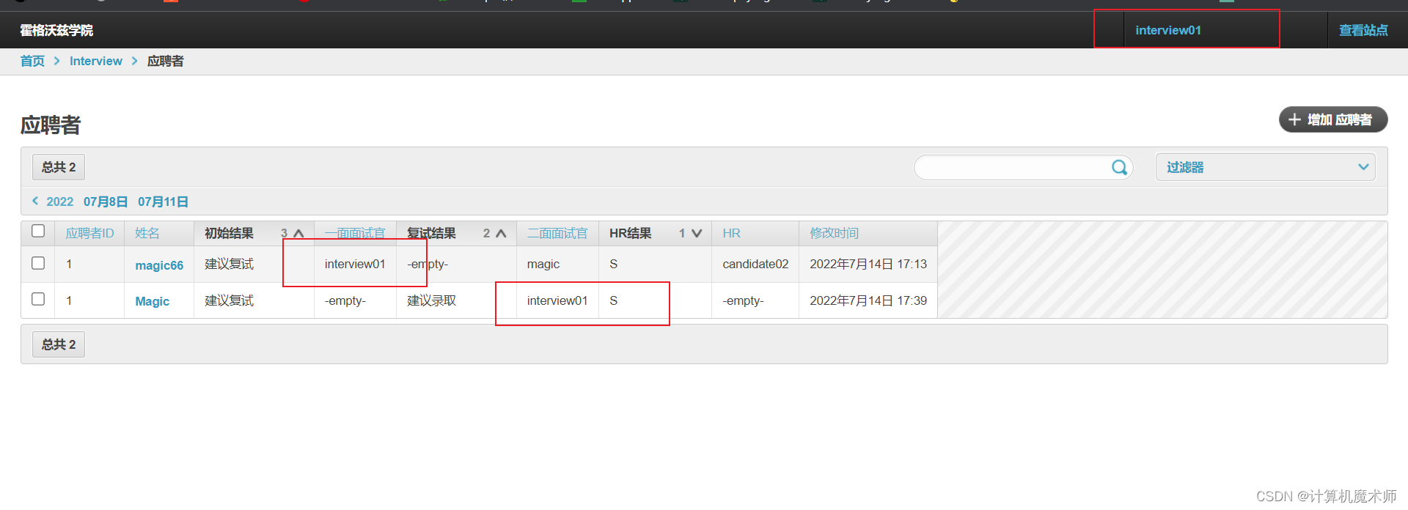The height and width of the screenshot is (510, 1408).
Task: Click plus icon in 增加 应聘者 button
Action: [1294, 119]
